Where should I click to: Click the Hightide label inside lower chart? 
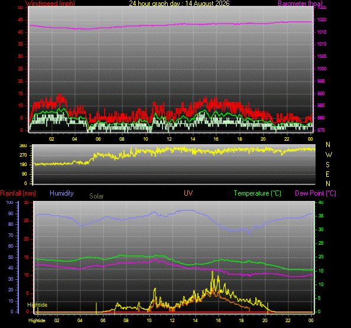click(37, 305)
